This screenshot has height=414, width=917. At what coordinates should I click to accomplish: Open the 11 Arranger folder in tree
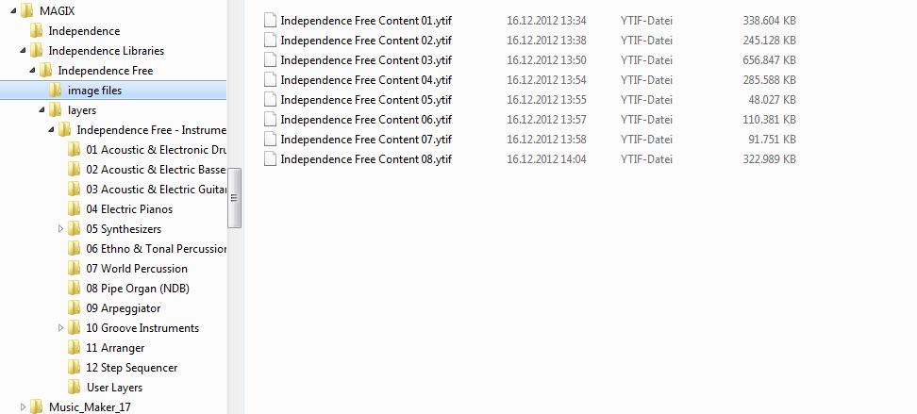115,348
